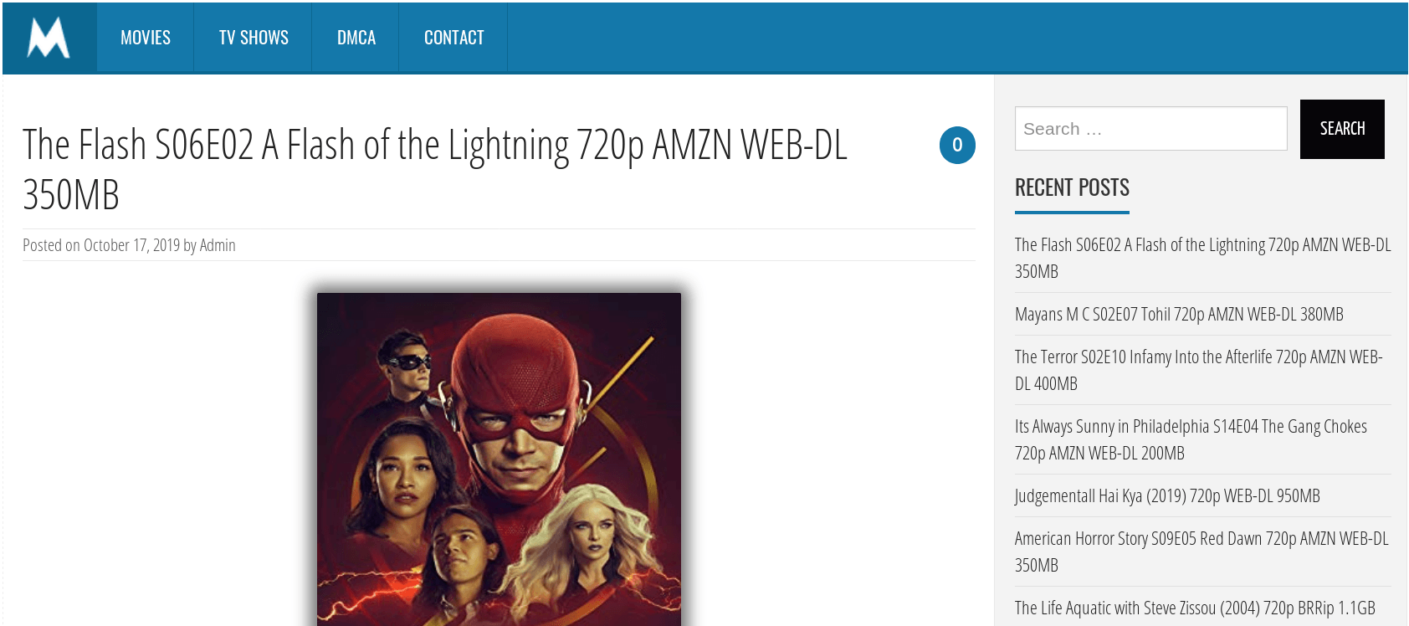Open the October 17, 2019 date link
The width and height of the screenshot is (1409, 626).
(131, 245)
